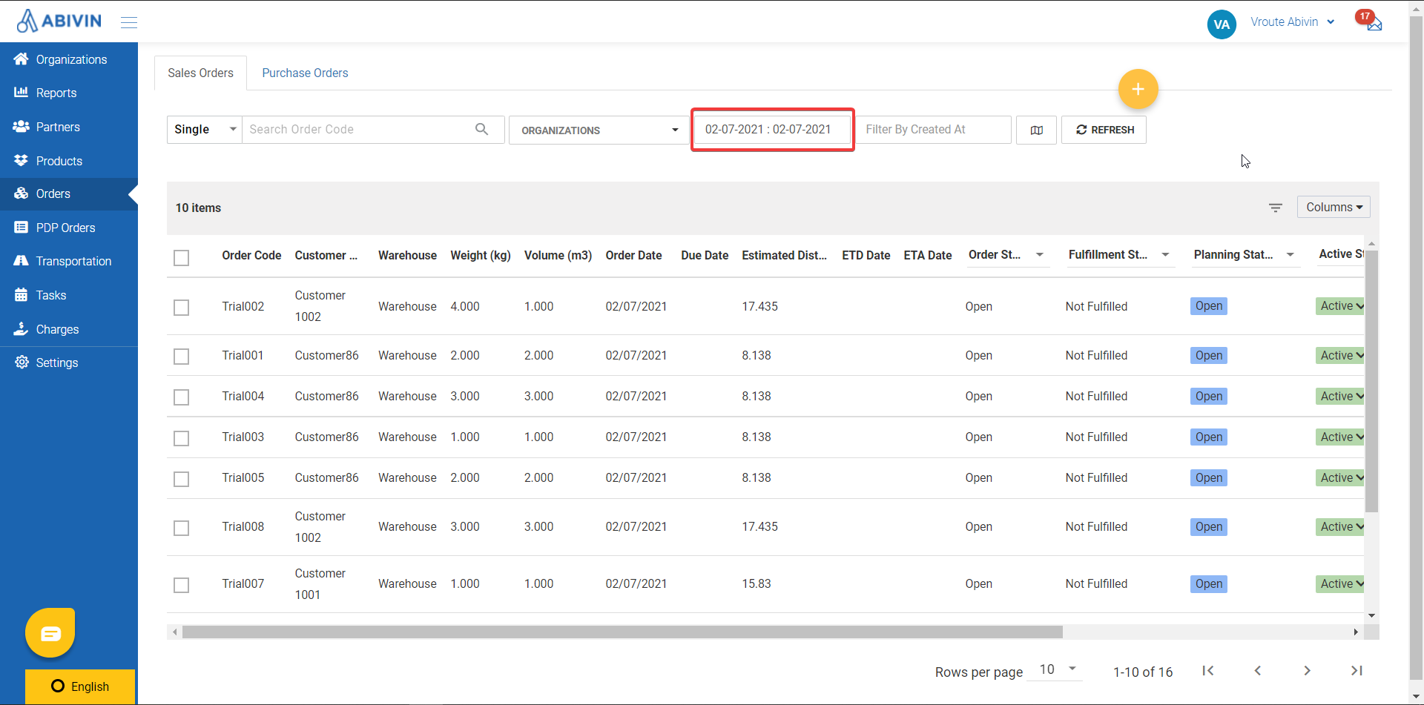Click the Orders cubes icon
The width and height of the screenshot is (1424, 705).
[x=21, y=193]
